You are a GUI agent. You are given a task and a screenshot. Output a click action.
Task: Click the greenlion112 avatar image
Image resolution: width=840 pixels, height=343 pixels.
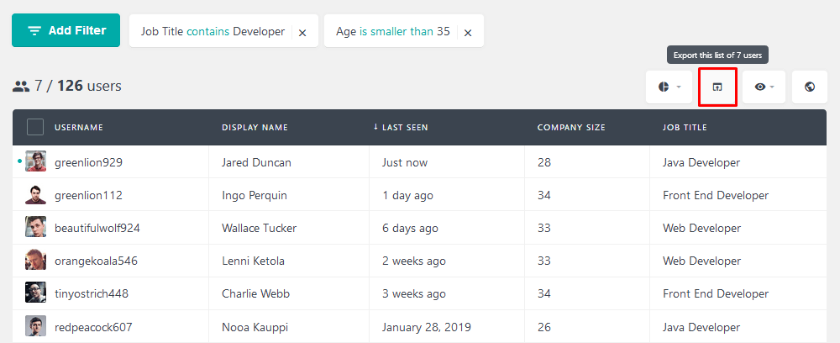click(x=35, y=194)
